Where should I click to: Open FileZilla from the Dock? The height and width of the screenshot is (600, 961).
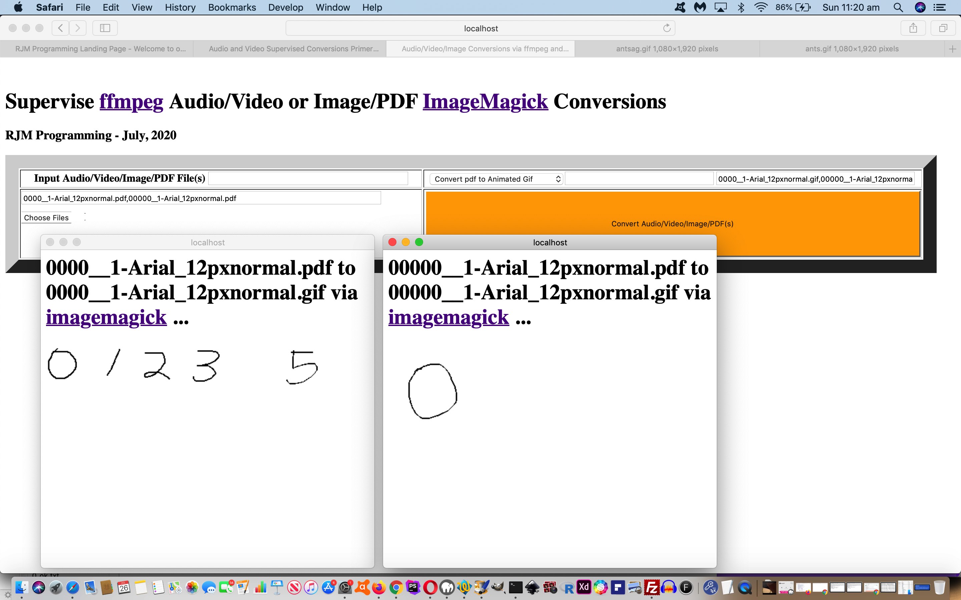(652, 587)
